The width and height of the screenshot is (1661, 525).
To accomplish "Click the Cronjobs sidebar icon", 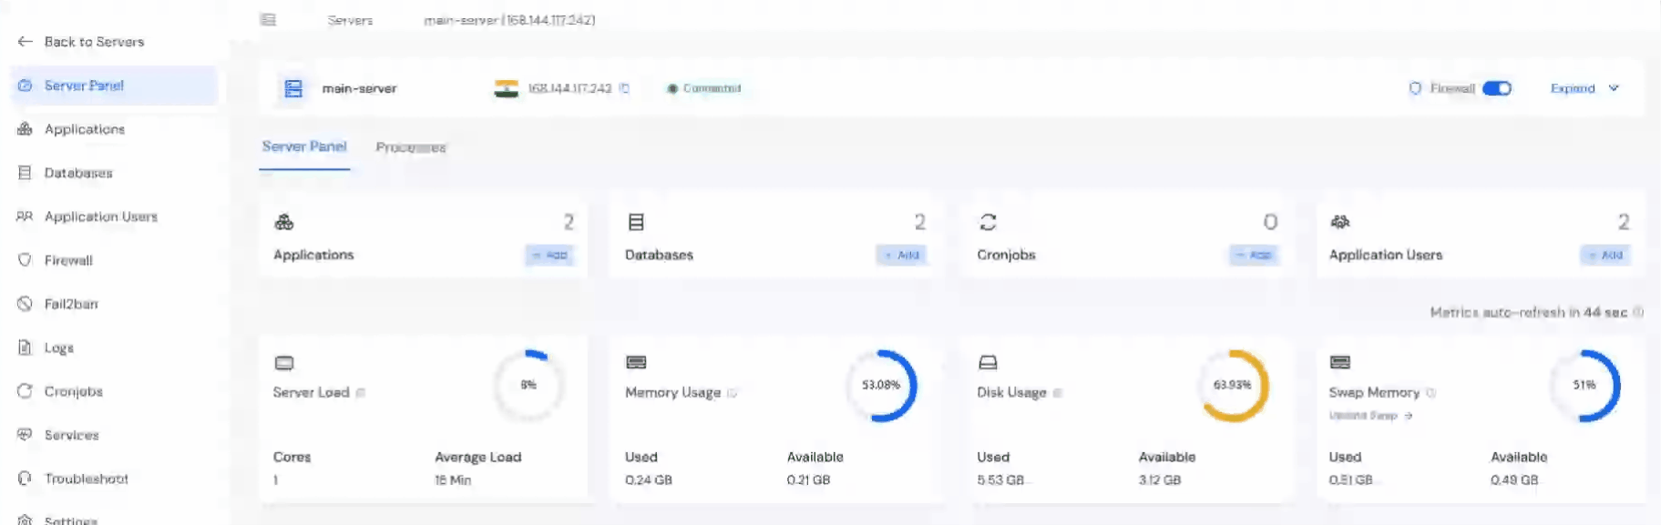I will click(26, 391).
